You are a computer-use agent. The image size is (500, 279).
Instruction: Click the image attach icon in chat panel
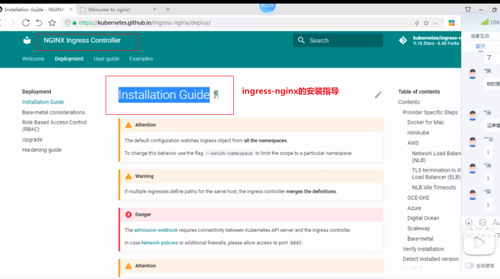point(483,222)
